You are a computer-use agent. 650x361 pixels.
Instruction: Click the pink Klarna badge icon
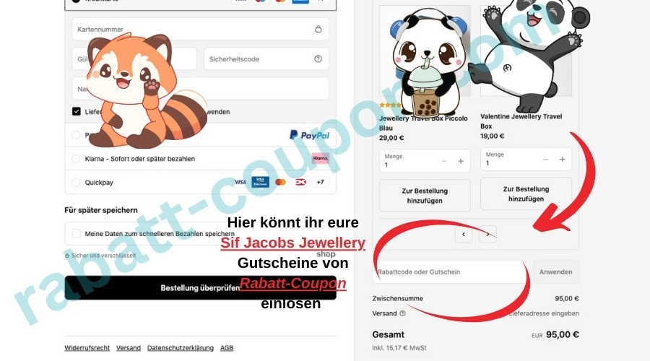coord(320,159)
